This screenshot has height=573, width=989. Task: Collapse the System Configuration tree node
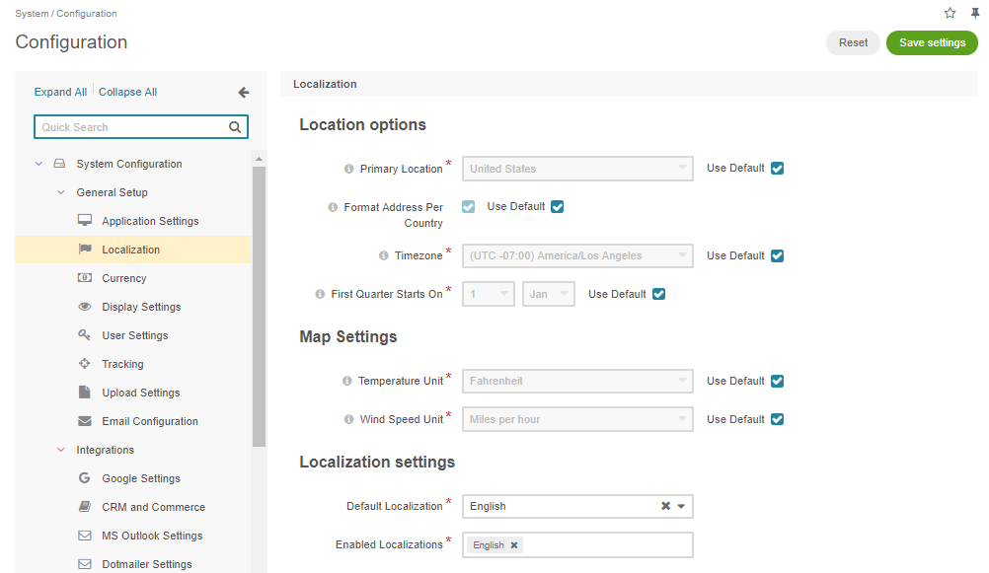38,165
